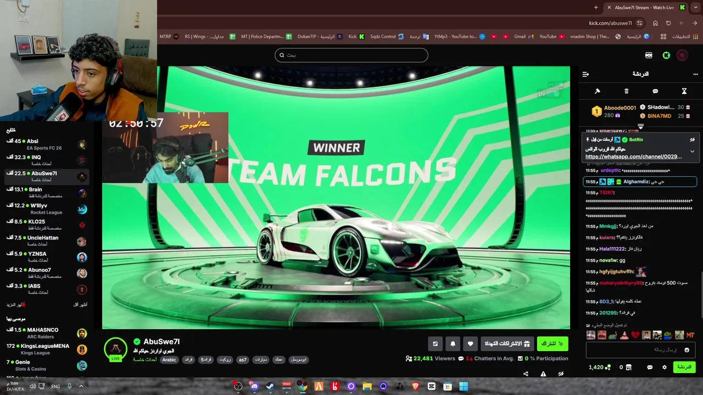
Task: Open KingsLeagueMENA recommended channel
Action: point(47,349)
